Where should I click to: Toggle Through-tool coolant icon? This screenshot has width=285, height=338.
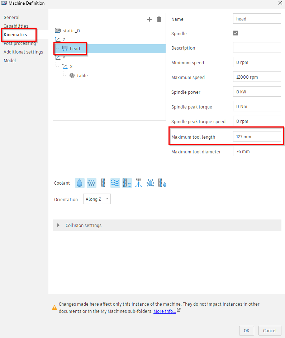103,183
